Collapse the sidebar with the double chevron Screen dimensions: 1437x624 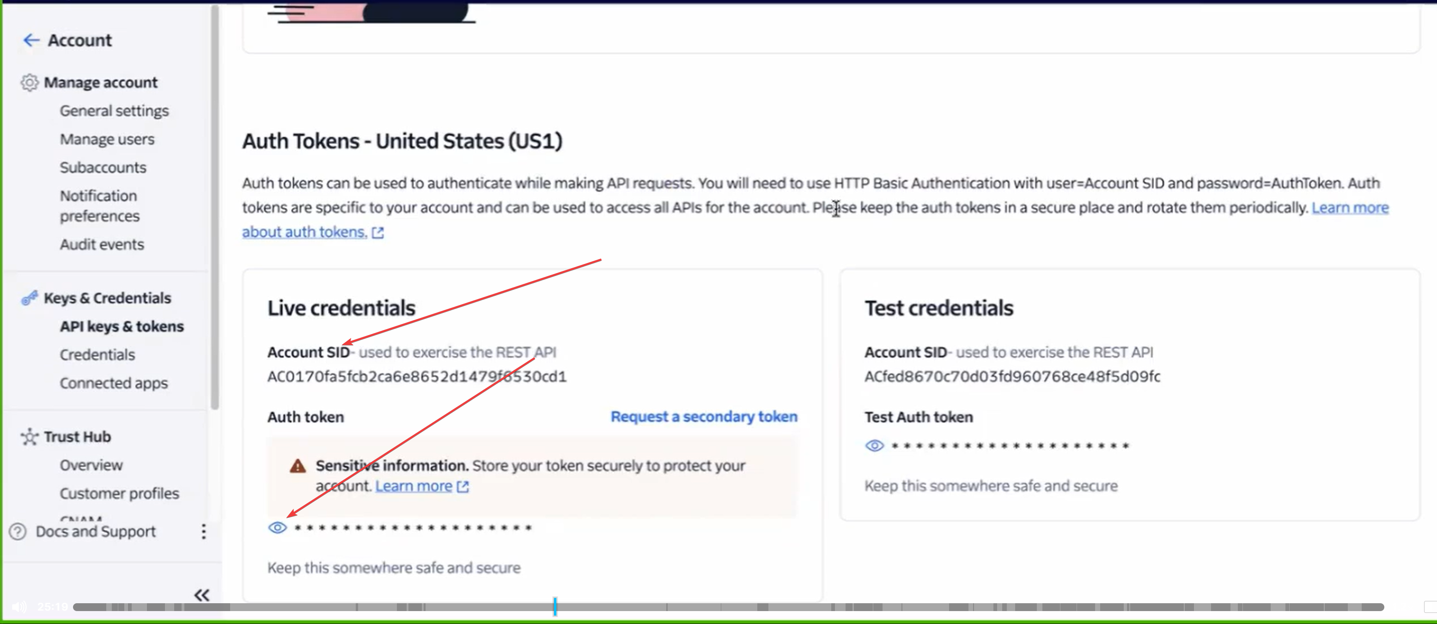202,595
